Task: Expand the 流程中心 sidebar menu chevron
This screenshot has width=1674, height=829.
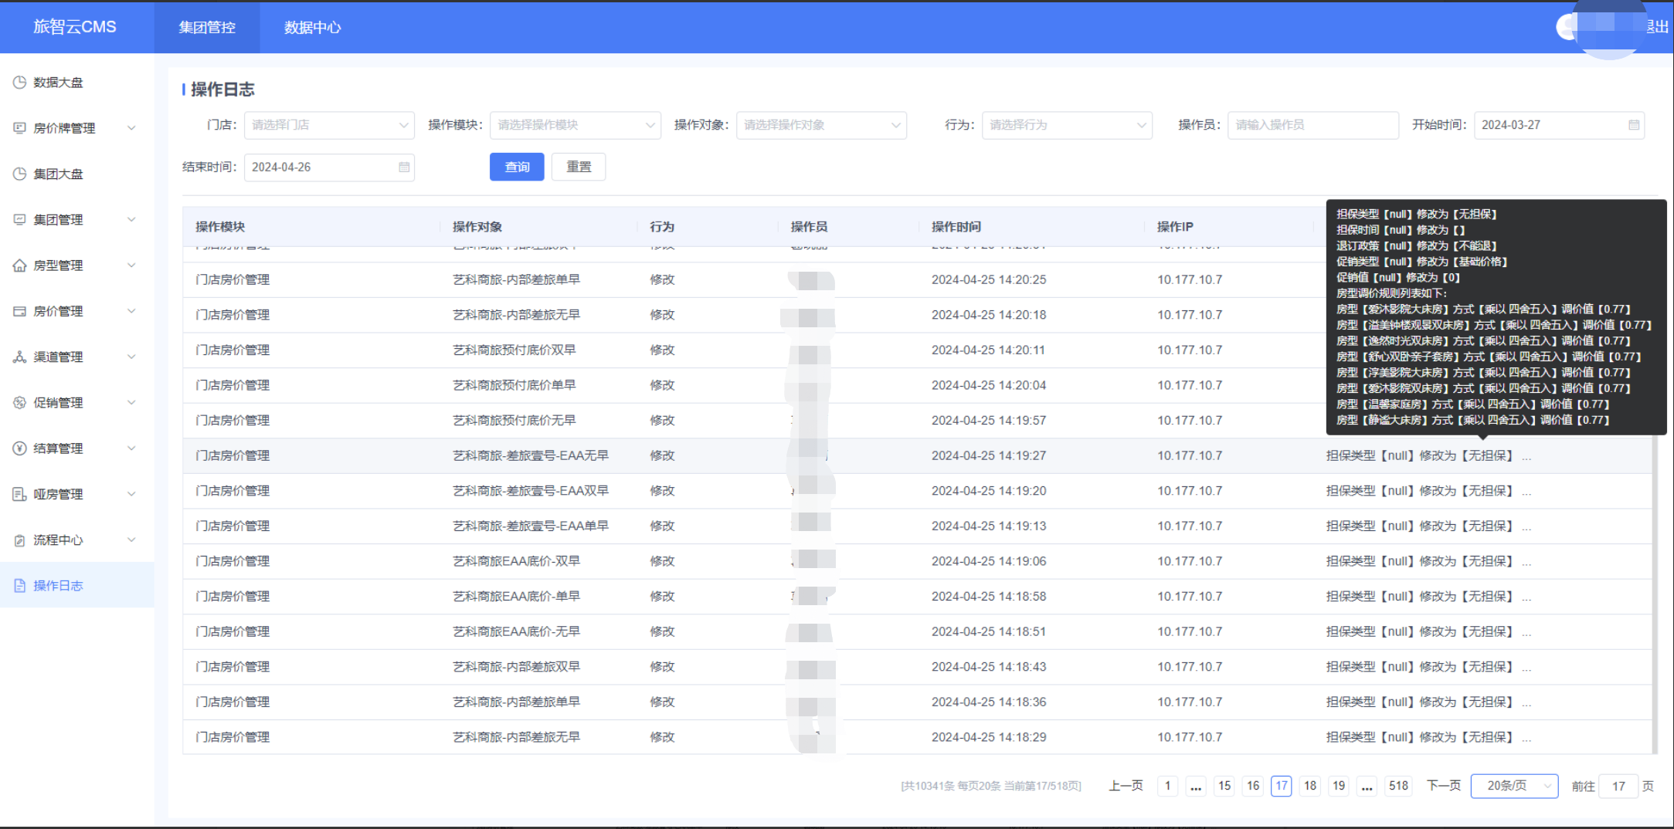Action: pyautogui.click(x=131, y=540)
